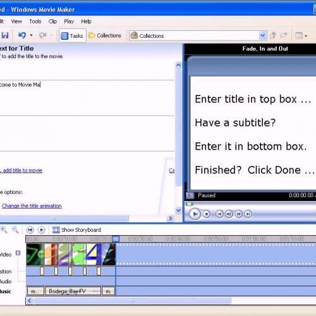The width and height of the screenshot is (316, 316).
Task: Select the Bodega Bay-FV audio clip
Action: 73,291
